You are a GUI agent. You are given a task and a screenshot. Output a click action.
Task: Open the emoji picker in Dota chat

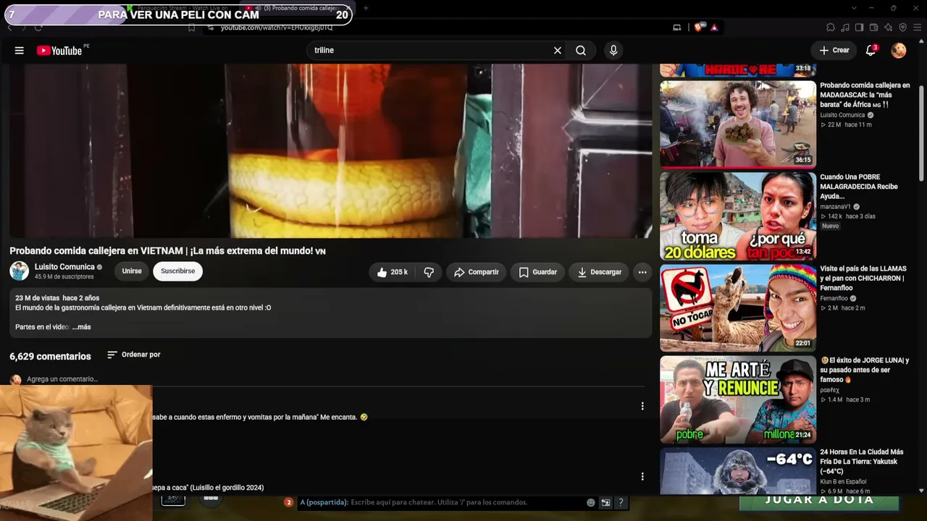pos(591,502)
